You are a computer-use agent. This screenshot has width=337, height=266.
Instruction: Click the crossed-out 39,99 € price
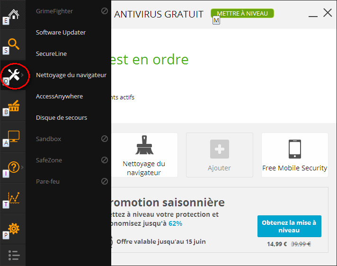click(301, 244)
